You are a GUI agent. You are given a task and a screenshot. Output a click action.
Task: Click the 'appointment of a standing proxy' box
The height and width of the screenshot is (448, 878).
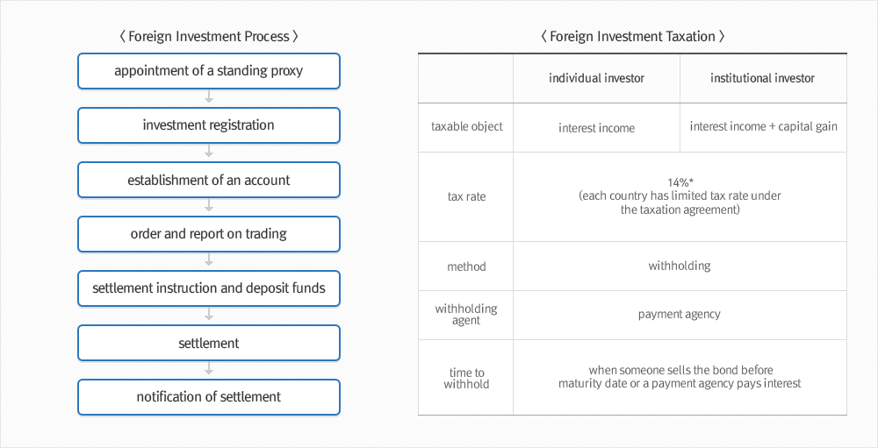click(209, 71)
